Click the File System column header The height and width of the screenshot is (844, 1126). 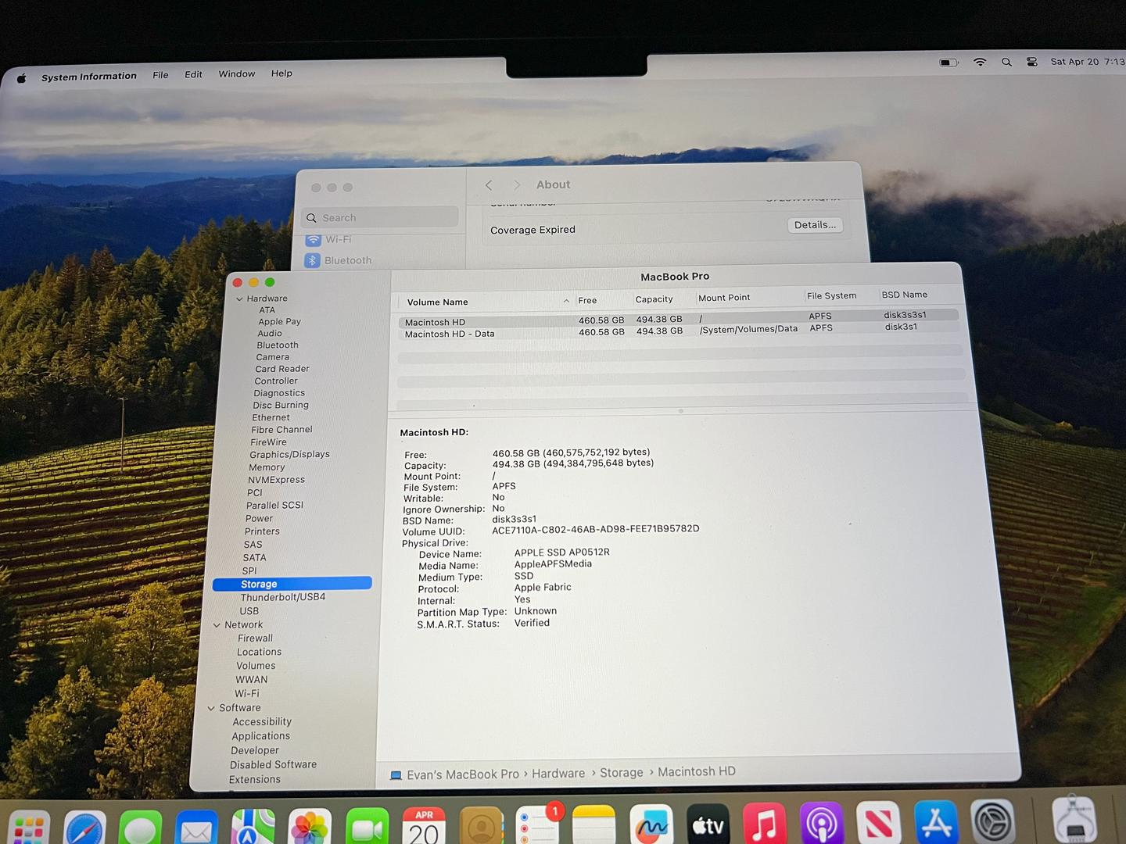click(x=832, y=296)
